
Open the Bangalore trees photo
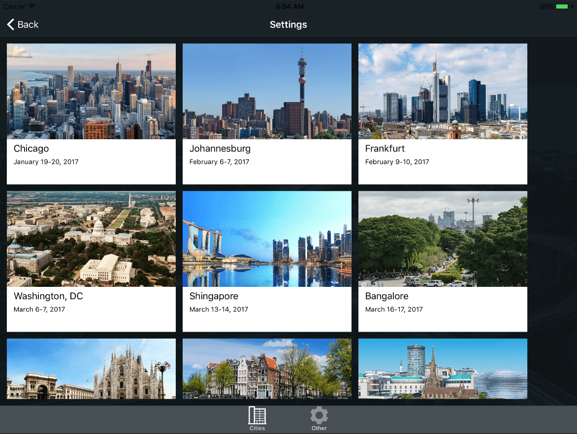443,239
